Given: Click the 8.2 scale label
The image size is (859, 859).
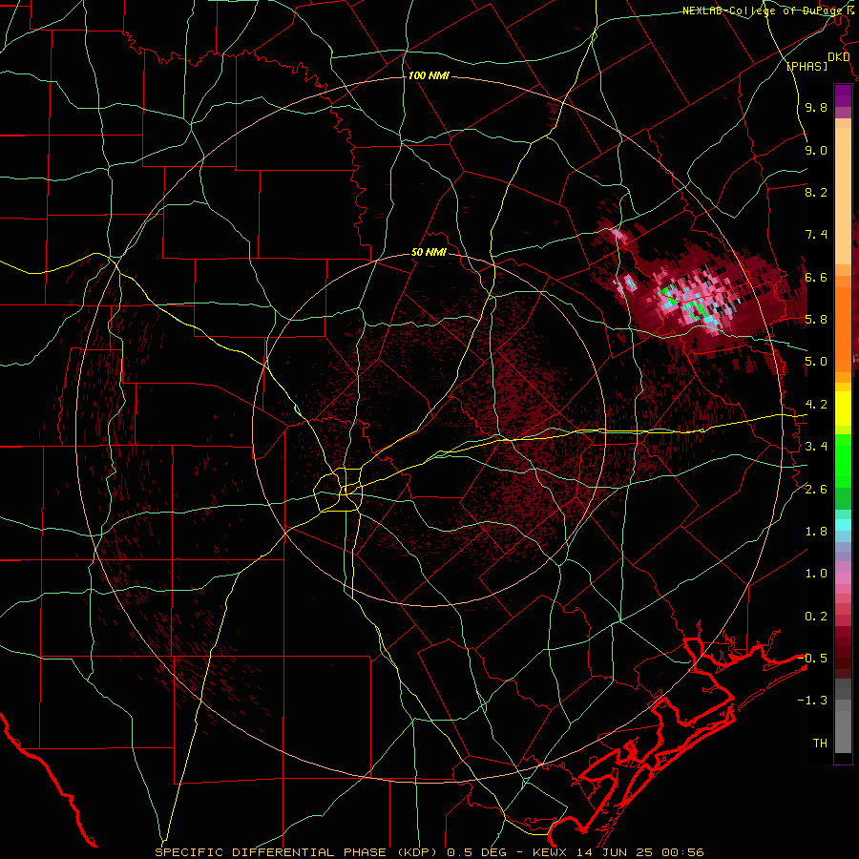Looking at the screenshot, I should pyautogui.click(x=816, y=192).
